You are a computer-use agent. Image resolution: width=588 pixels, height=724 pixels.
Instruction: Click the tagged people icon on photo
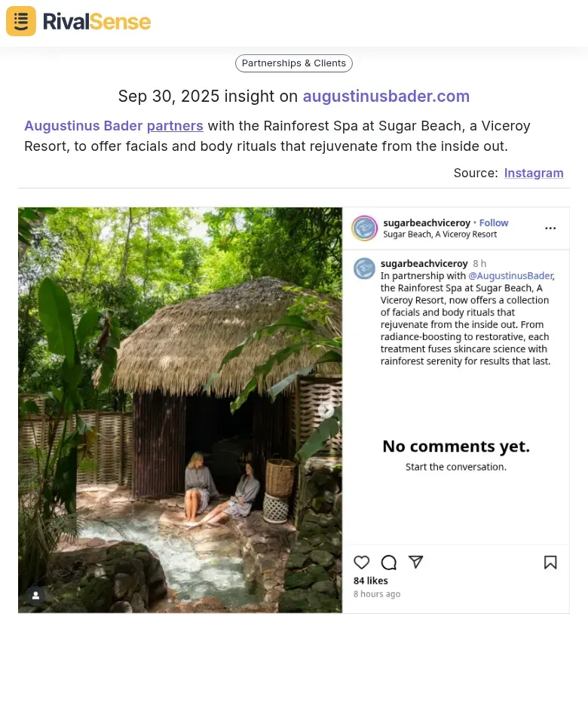point(35,595)
